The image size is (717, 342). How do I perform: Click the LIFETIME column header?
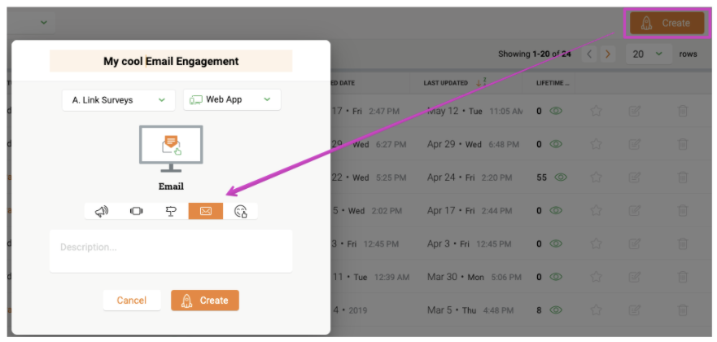[553, 83]
